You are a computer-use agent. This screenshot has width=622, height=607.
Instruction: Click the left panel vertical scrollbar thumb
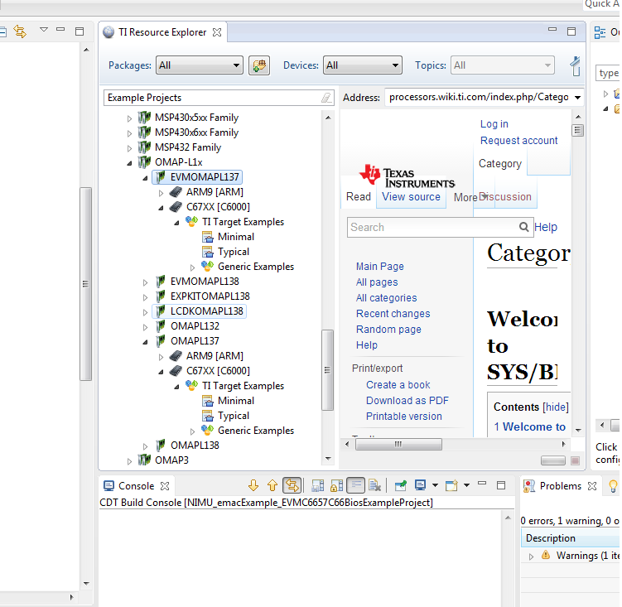point(85,284)
